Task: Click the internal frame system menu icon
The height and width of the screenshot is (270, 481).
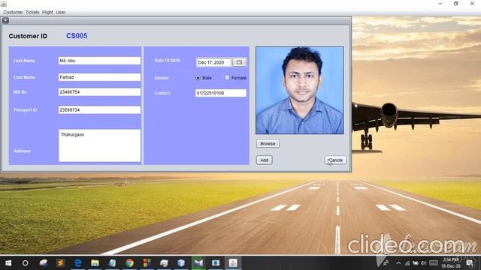Action: click(x=5, y=20)
